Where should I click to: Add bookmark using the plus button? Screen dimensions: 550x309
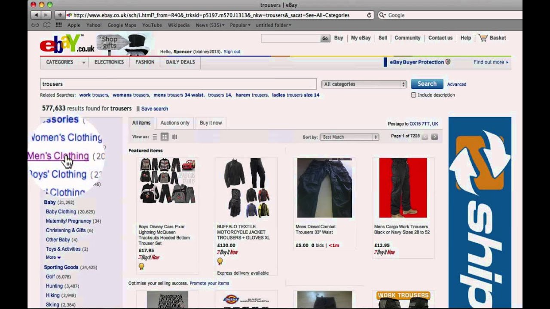[60, 15]
